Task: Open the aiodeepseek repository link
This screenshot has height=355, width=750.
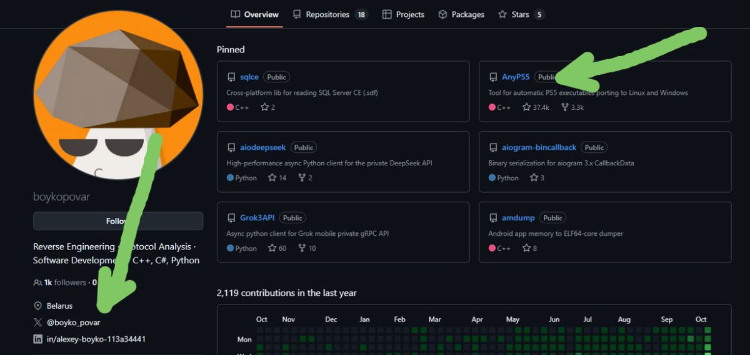Action: [x=263, y=148]
